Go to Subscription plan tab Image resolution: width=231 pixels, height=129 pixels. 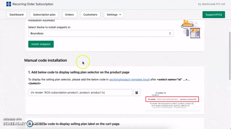click(x=44, y=15)
